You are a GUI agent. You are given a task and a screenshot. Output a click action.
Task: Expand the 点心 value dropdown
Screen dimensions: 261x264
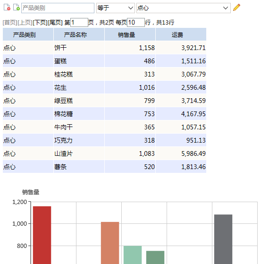pyautogui.click(x=184, y=8)
